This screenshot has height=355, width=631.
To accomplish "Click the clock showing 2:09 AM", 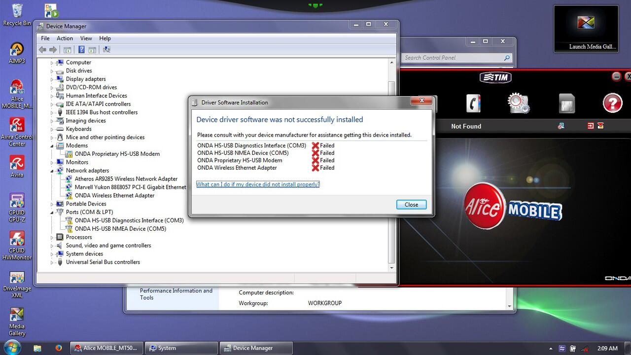I will pos(607,348).
